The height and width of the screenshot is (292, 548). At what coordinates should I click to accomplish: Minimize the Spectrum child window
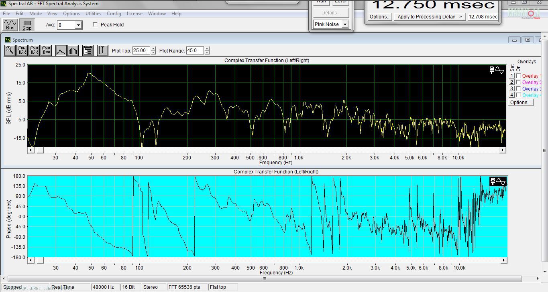click(x=515, y=40)
